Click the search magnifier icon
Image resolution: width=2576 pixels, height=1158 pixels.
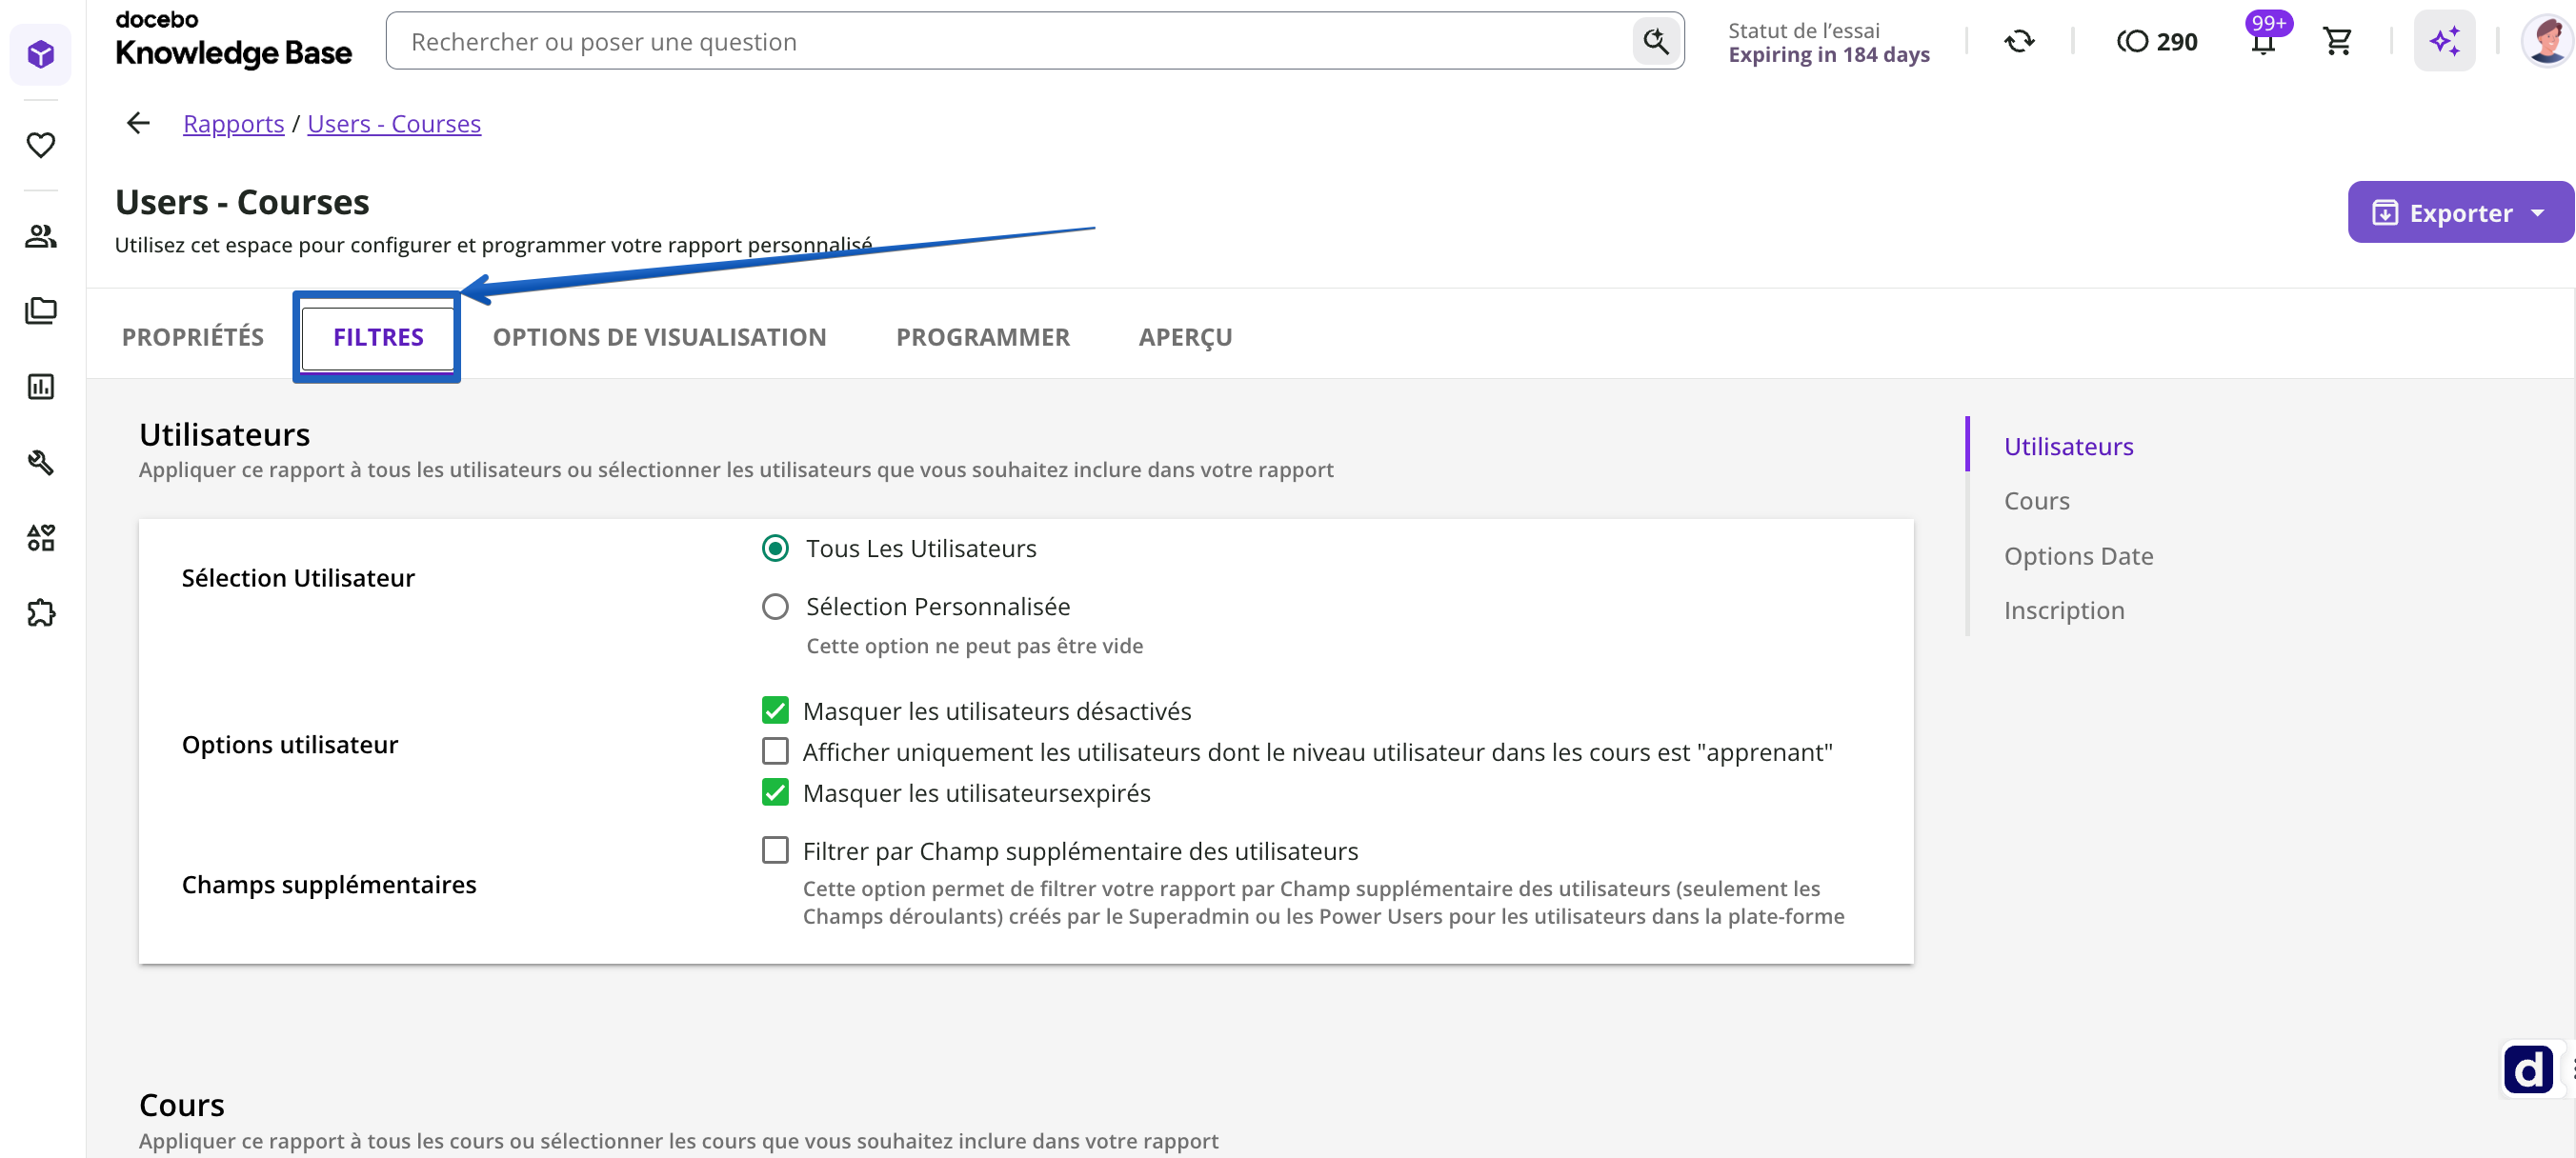(x=1656, y=42)
